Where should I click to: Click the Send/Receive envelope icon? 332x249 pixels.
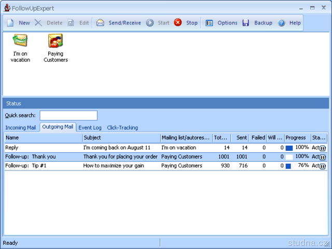tap(101, 23)
